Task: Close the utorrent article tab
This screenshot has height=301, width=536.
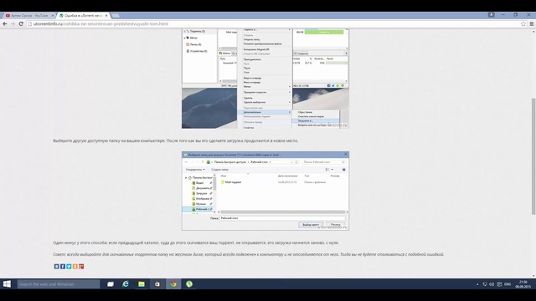Action: 106,15
